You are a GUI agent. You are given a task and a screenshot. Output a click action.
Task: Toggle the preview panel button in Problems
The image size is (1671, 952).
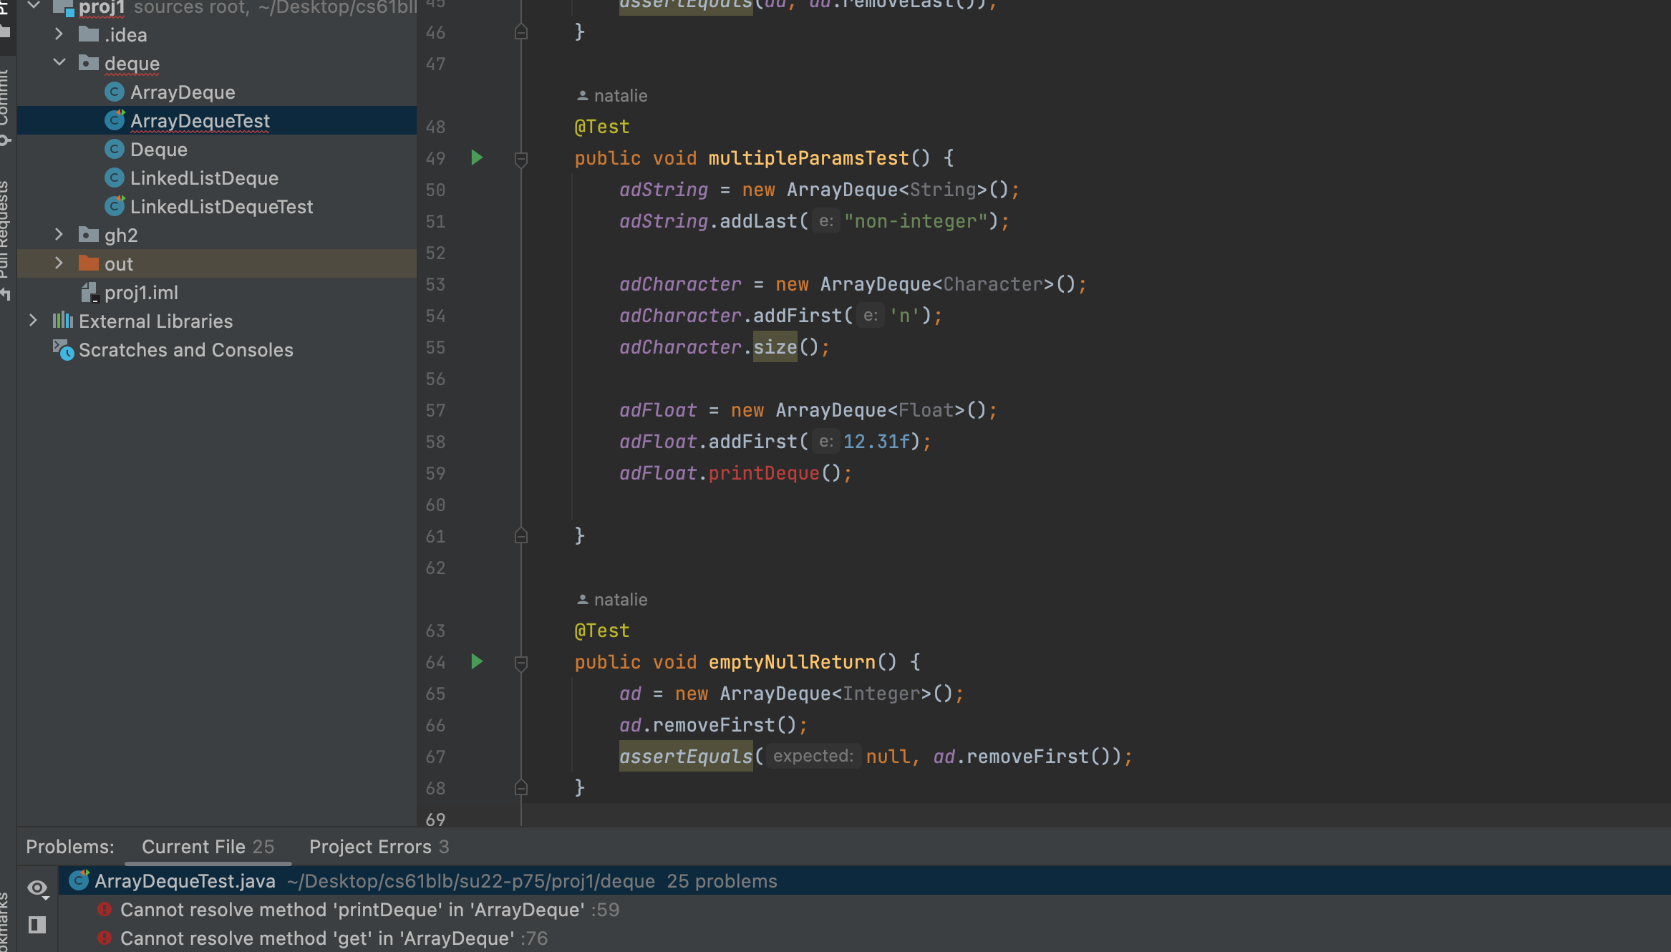coord(37,925)
